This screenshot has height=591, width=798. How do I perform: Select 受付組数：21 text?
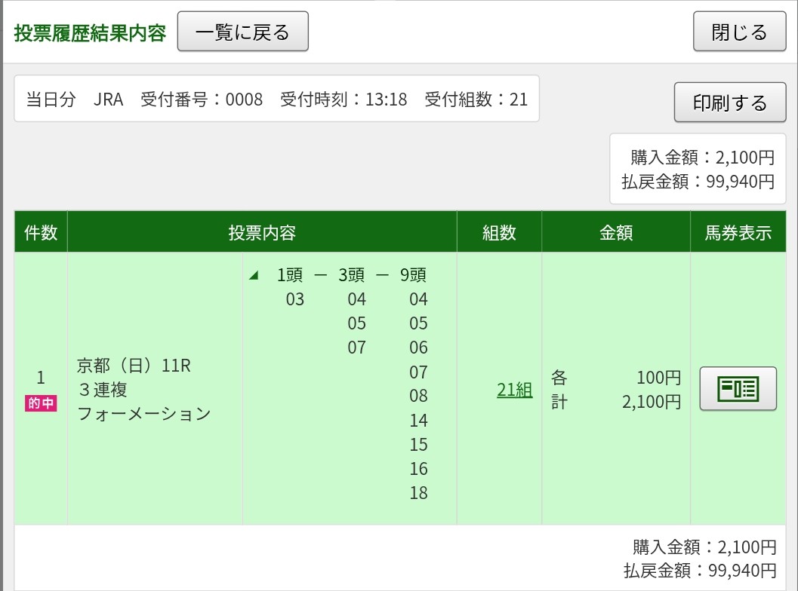coord(476,99)
